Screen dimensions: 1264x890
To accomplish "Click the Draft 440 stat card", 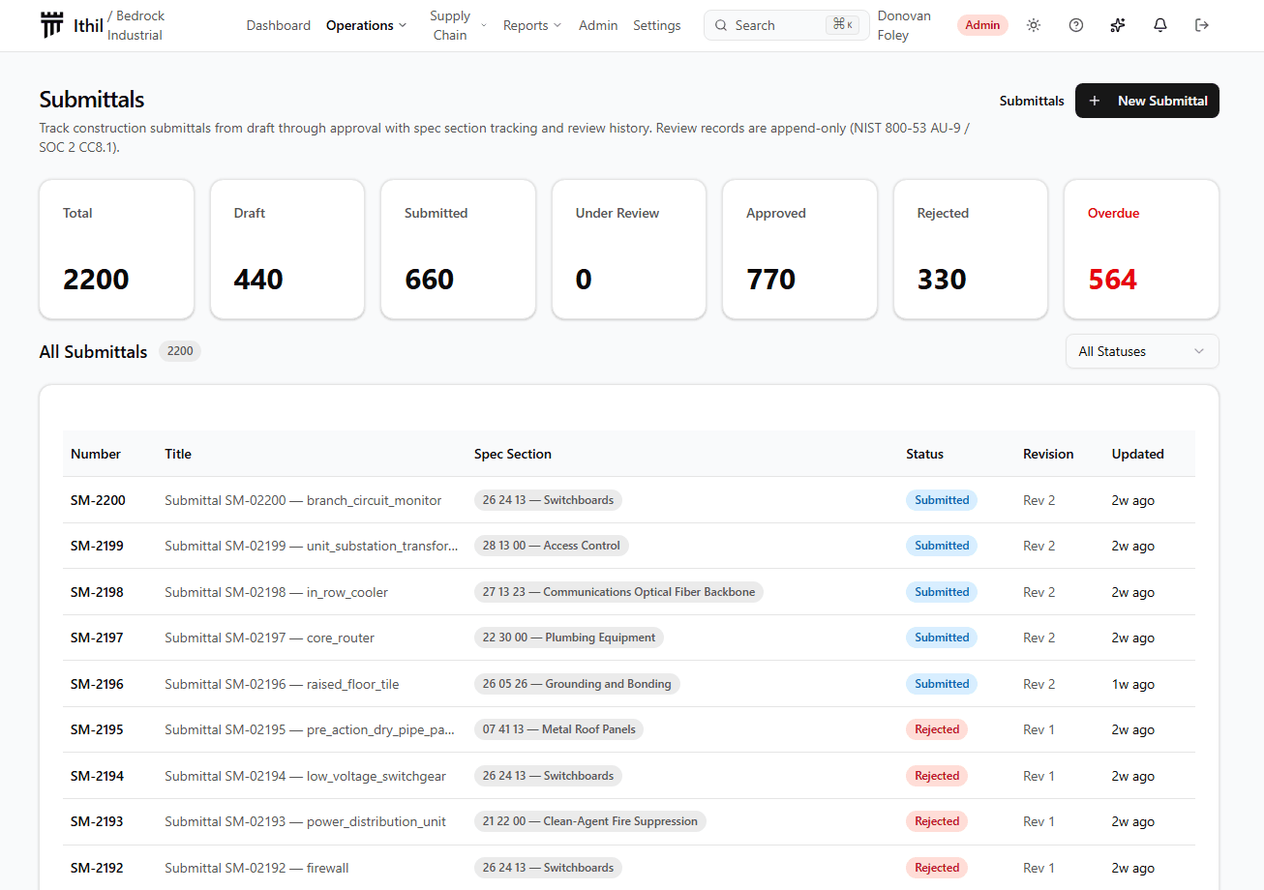I will [x=287, y=249].
